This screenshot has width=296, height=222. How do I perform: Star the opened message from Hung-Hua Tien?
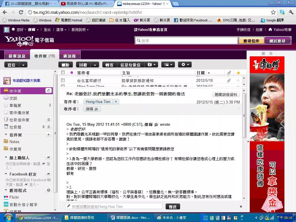pos(238,108)
